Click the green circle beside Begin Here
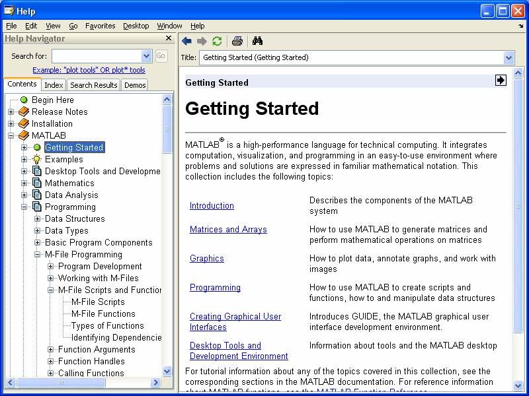This screenshot has height=396, width=529. point(24,100)
